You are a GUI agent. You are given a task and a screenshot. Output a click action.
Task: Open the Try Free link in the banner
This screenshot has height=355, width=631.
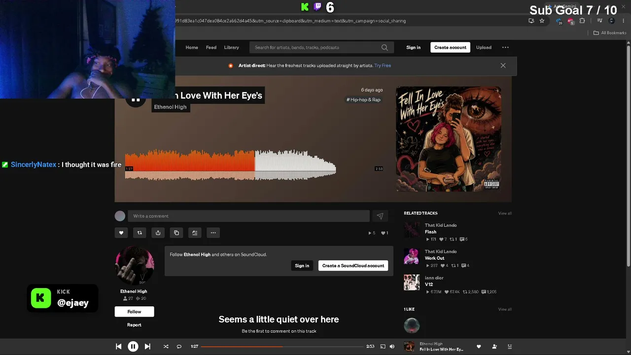[383, 66]
